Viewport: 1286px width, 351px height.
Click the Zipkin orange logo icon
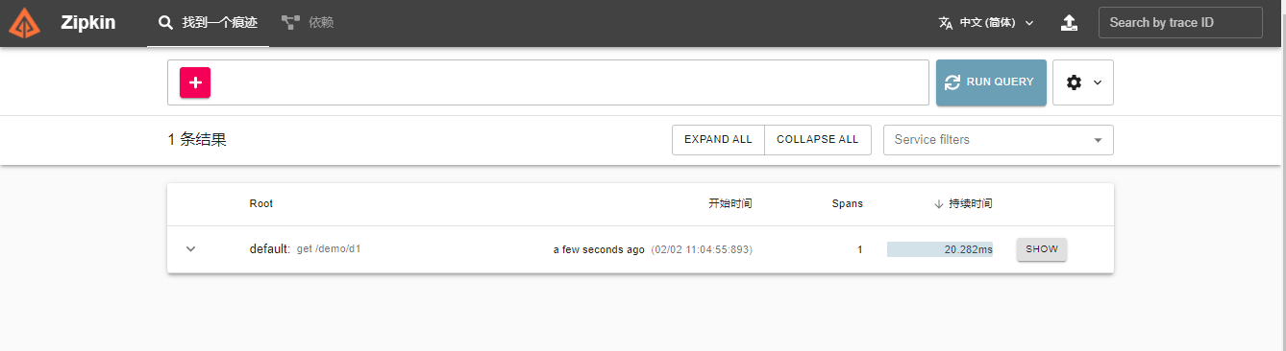click(x=25, y=23)
